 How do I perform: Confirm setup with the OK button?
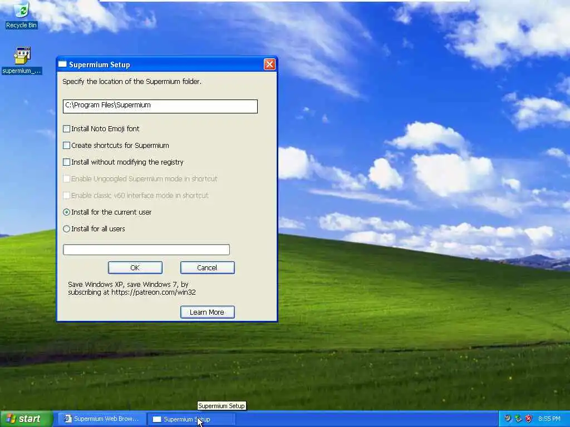135,267
